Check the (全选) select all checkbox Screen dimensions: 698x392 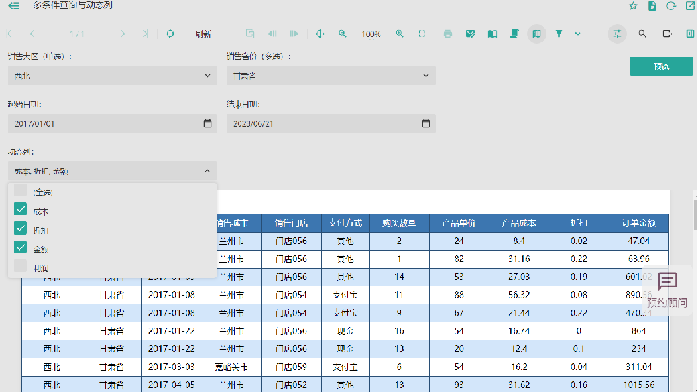pos(21,191)
